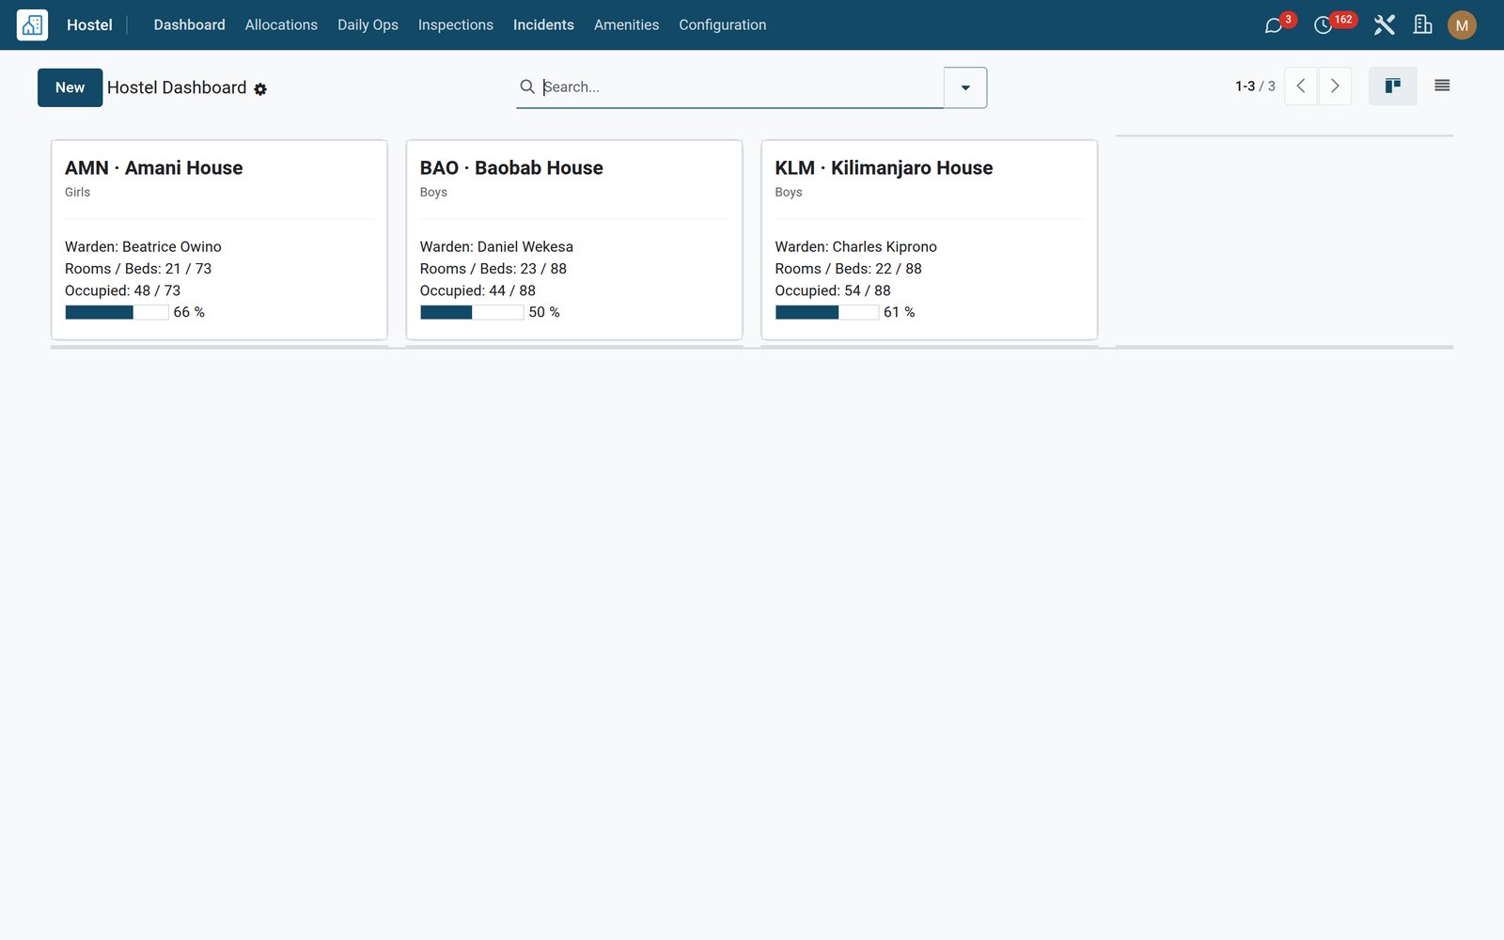Screen dimensions: 1504x940
Task: Open the user avatar menu
Action: pyautogui.click(x=1462, y=25)
